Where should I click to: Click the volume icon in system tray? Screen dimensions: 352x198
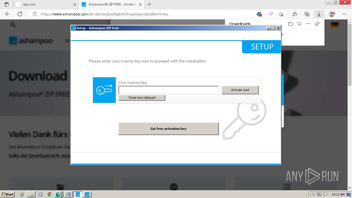coord(313,194)
